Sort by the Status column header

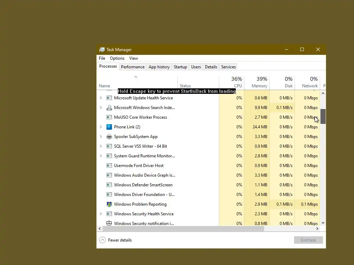point(198,82)
